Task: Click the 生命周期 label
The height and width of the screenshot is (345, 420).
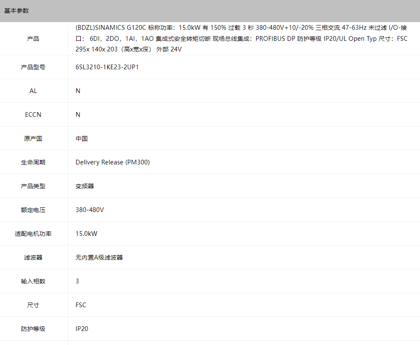Action: coord(33,162)
